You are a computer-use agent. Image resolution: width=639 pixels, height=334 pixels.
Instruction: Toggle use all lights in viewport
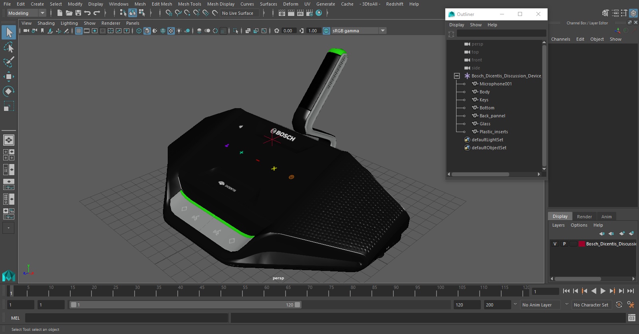tap(179, 31)
